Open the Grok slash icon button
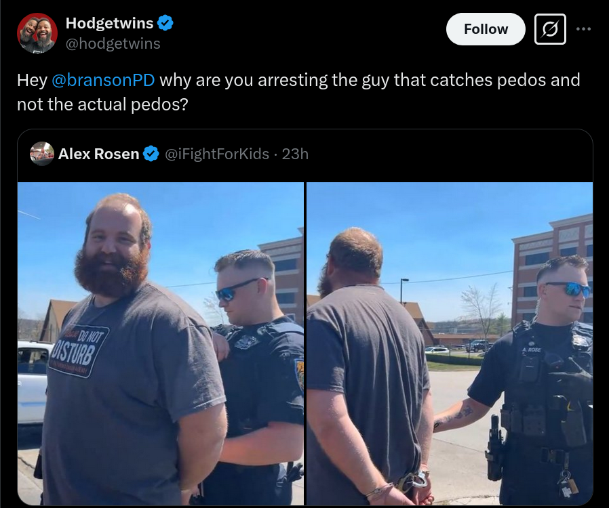The height and width of the screenshot is (508, 609). point(550,29)
